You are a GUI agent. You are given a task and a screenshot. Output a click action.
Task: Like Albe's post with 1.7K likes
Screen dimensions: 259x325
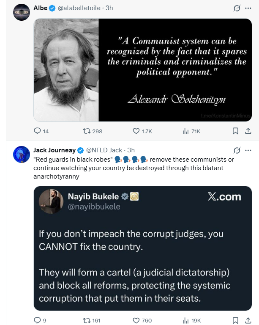(x=136, y=132)
